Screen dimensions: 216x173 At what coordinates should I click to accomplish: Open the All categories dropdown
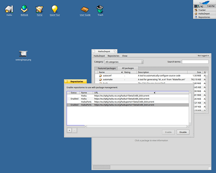pos(124,62)
